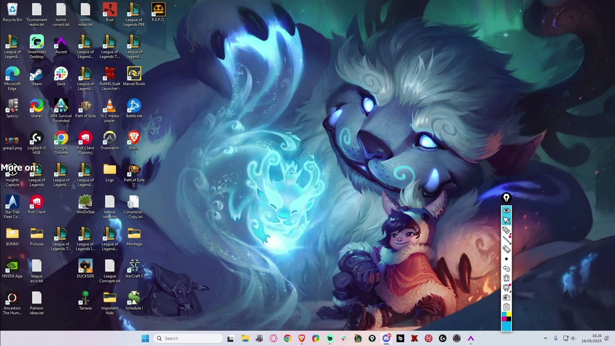Select the ShareX desktop shortcut

pos(37,109)
